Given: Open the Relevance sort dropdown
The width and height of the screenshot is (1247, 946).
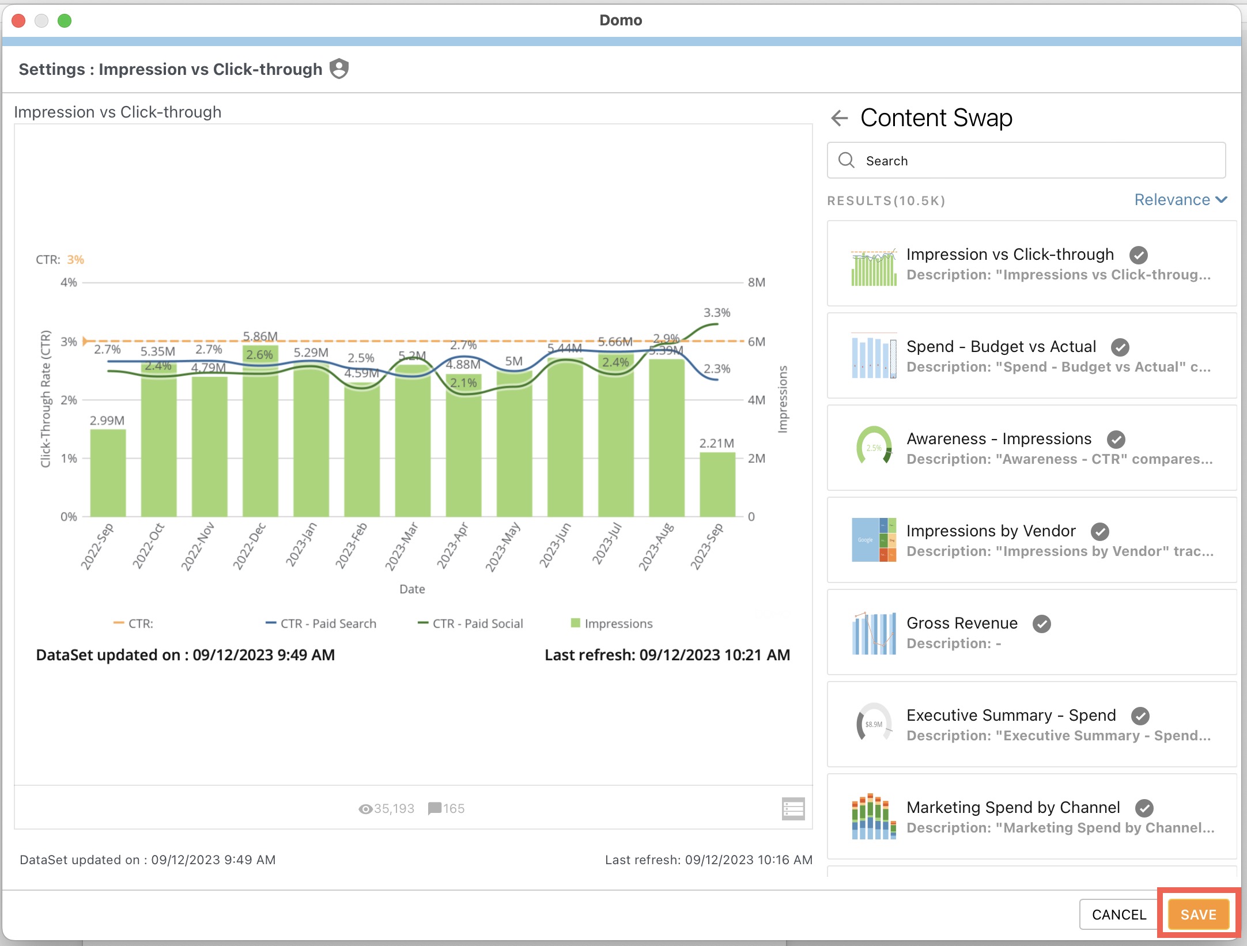Looking at the screenshot, I should (1180, 199).
